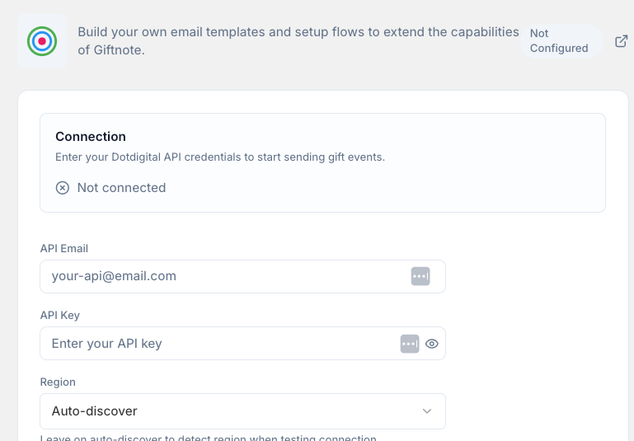Focus the API Key input field
This screenshot has height=441, width=634.
(242, 344)
